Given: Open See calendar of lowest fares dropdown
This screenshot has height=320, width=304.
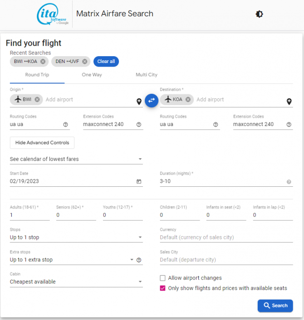Looking at the screenshot, I should pyautogui.click(x=76, y=159).
